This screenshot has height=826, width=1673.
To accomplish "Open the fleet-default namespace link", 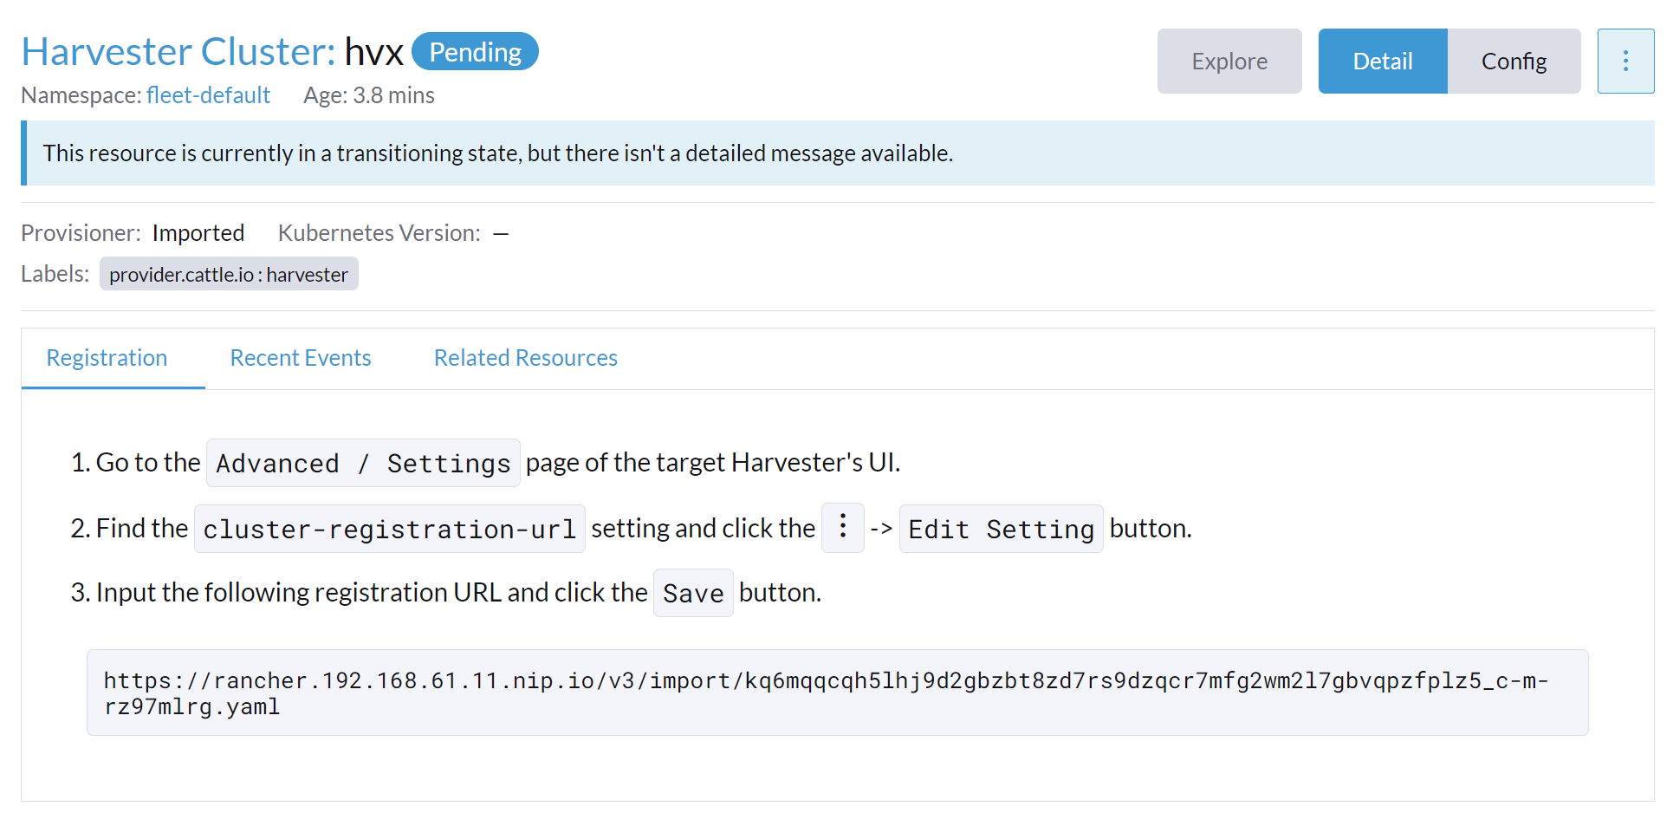I will pyautogui.click(x=208, y=95).
